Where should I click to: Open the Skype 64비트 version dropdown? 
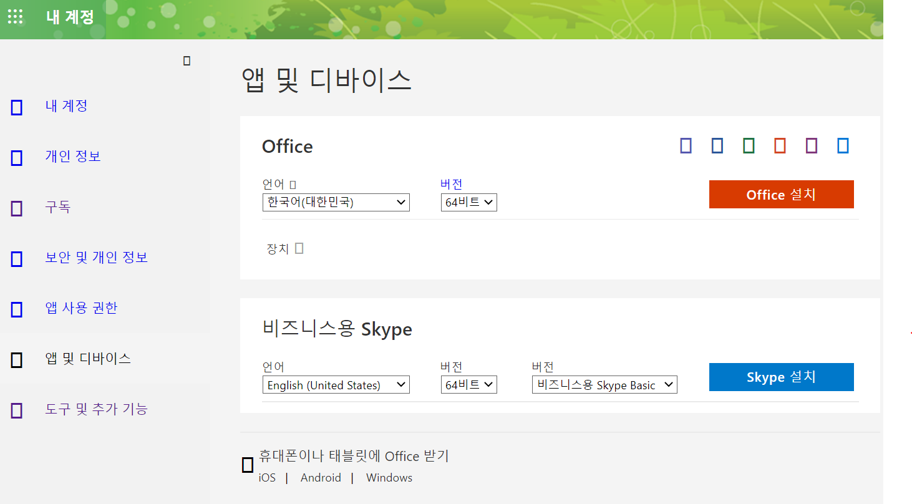tap(469, 385)
